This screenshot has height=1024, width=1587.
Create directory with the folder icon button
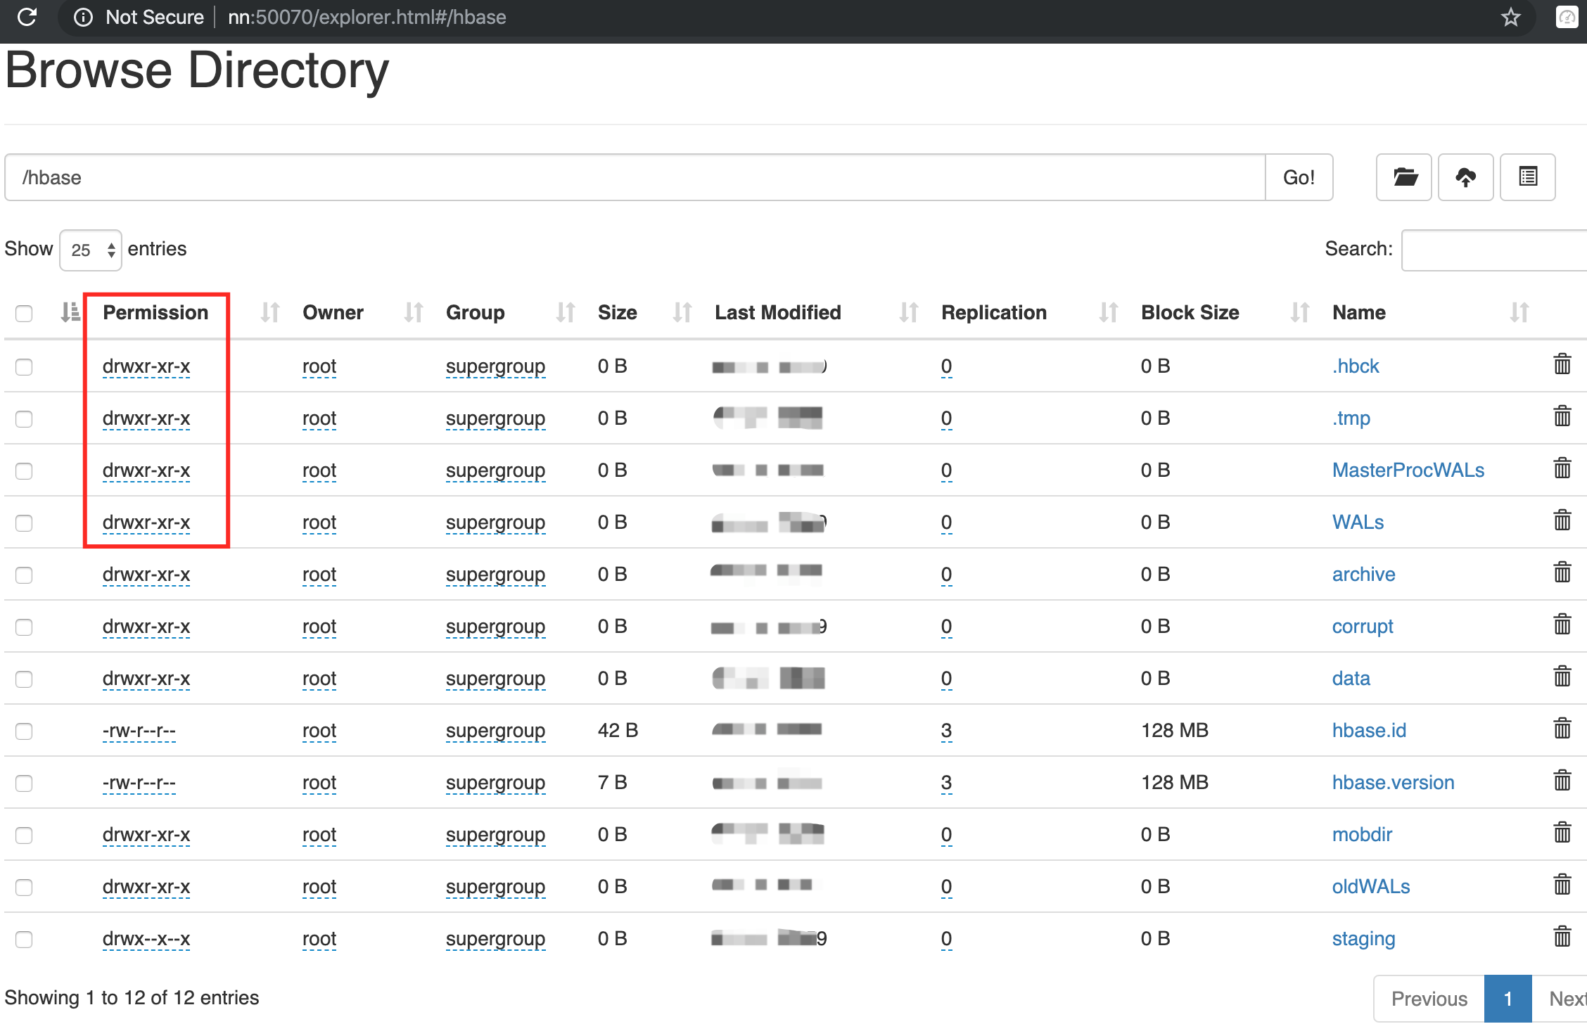click(1404, 177)
